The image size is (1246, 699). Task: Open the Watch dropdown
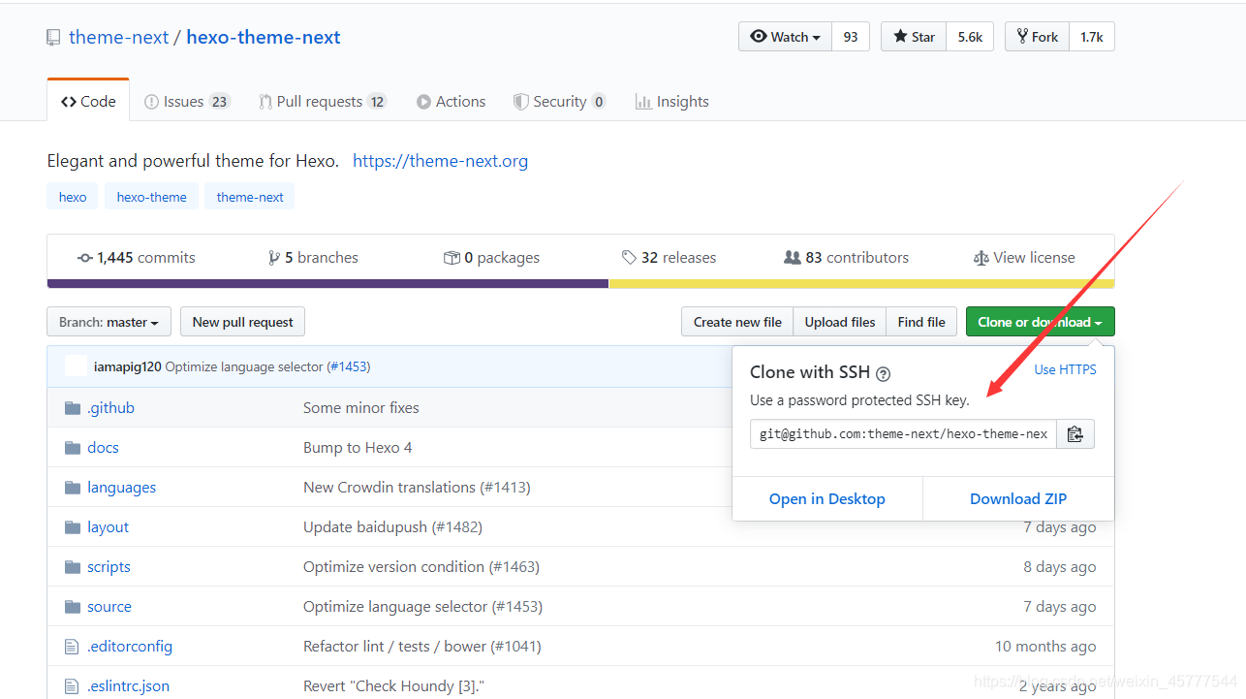(x=785, y=37)
